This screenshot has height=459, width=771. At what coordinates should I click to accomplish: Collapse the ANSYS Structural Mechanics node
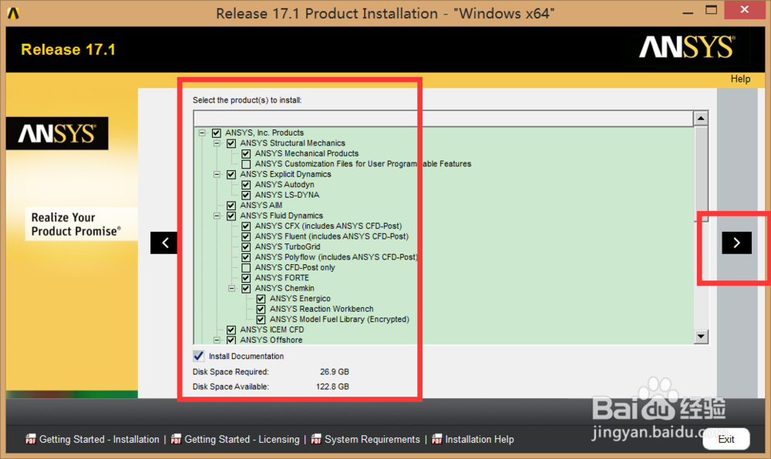click(x=217, y=143)
